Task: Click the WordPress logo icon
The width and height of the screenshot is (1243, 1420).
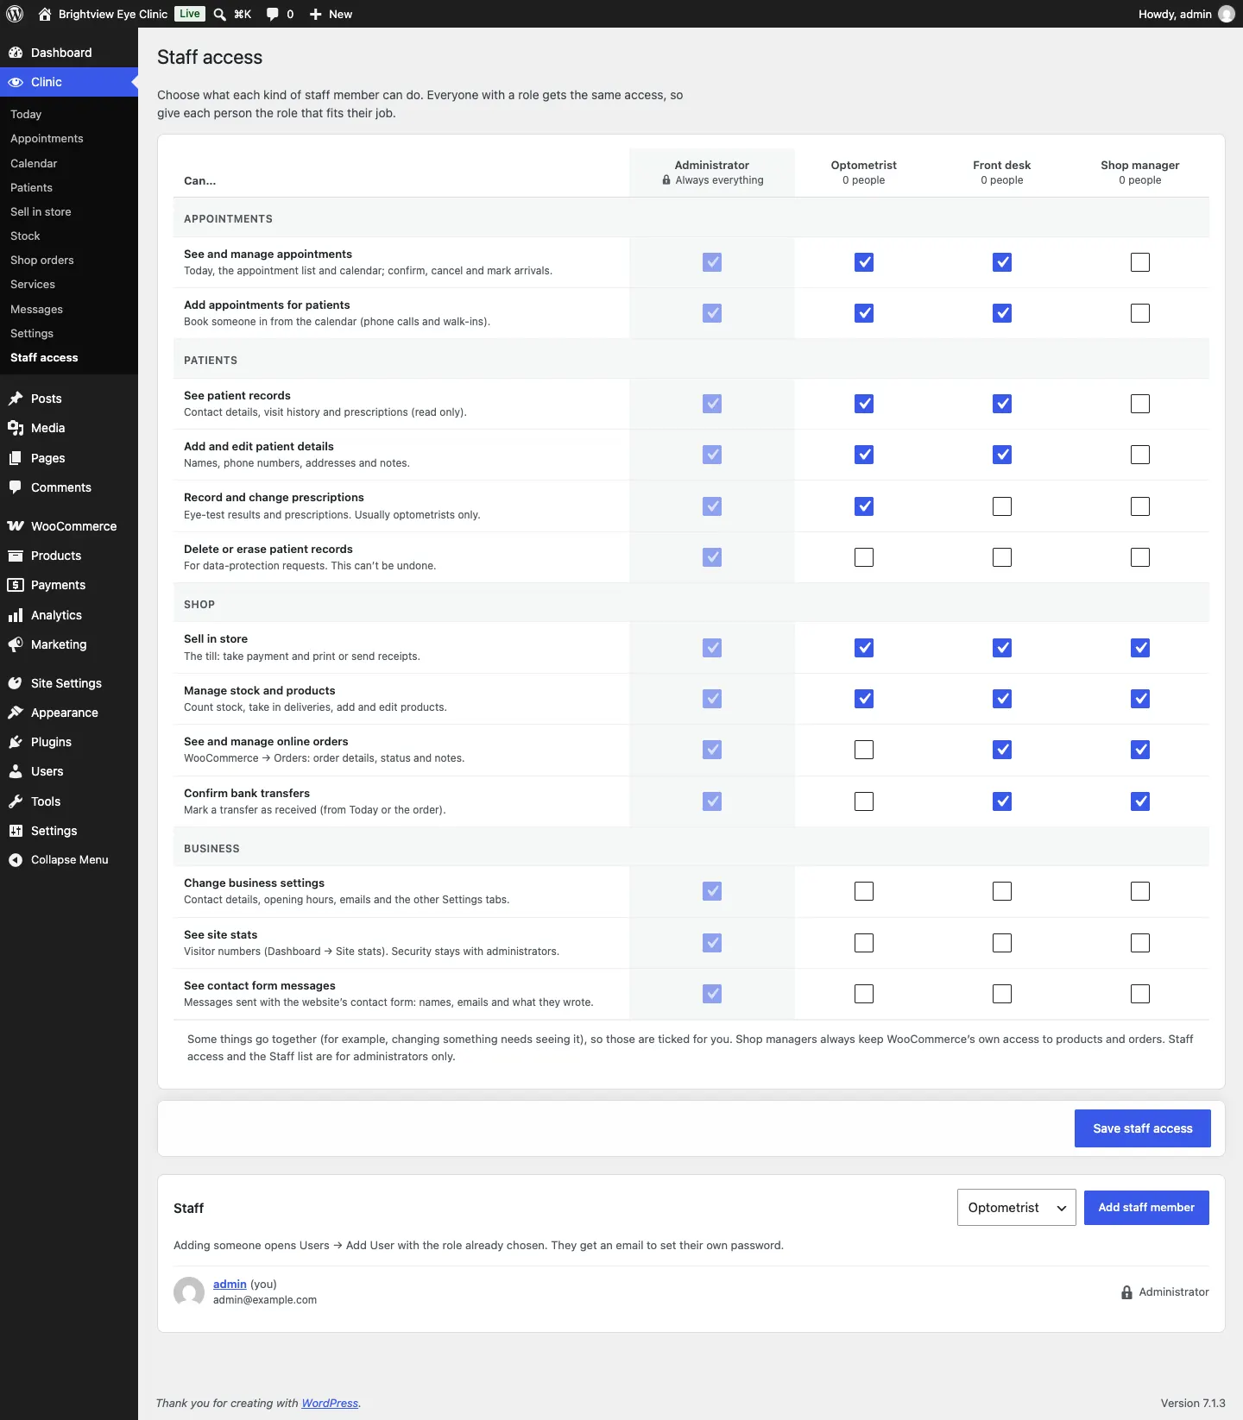Action: [x=15, y=14]
